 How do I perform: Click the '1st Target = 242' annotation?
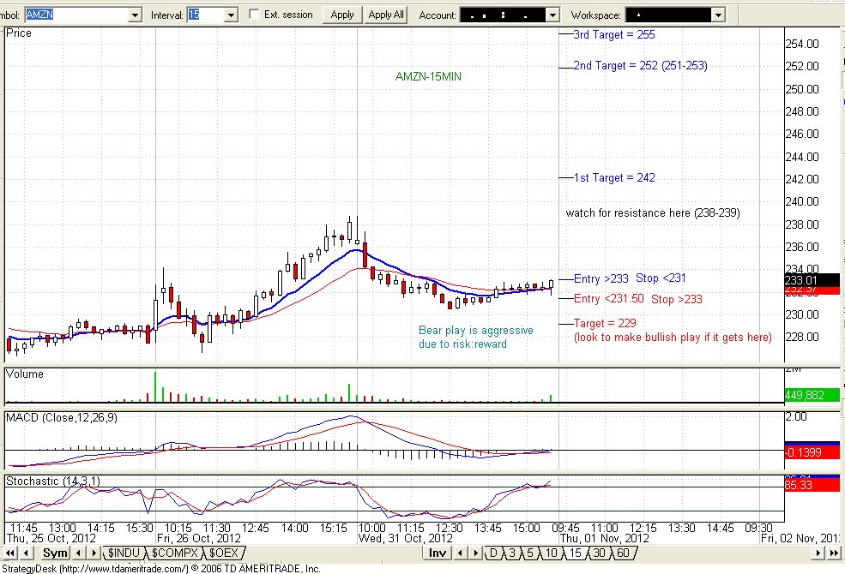(x=614, y=177)
